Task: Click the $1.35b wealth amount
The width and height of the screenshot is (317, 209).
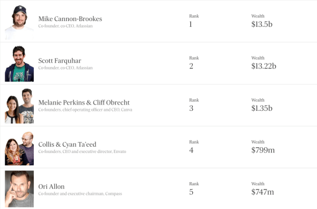Action: click(x=262, y=108)
